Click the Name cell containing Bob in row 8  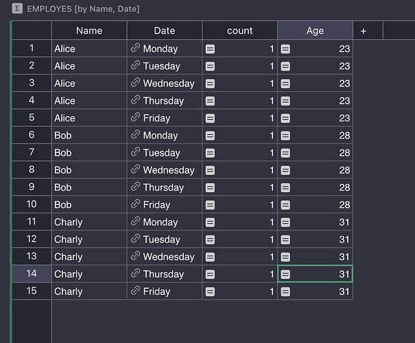(x=89, y=170)
